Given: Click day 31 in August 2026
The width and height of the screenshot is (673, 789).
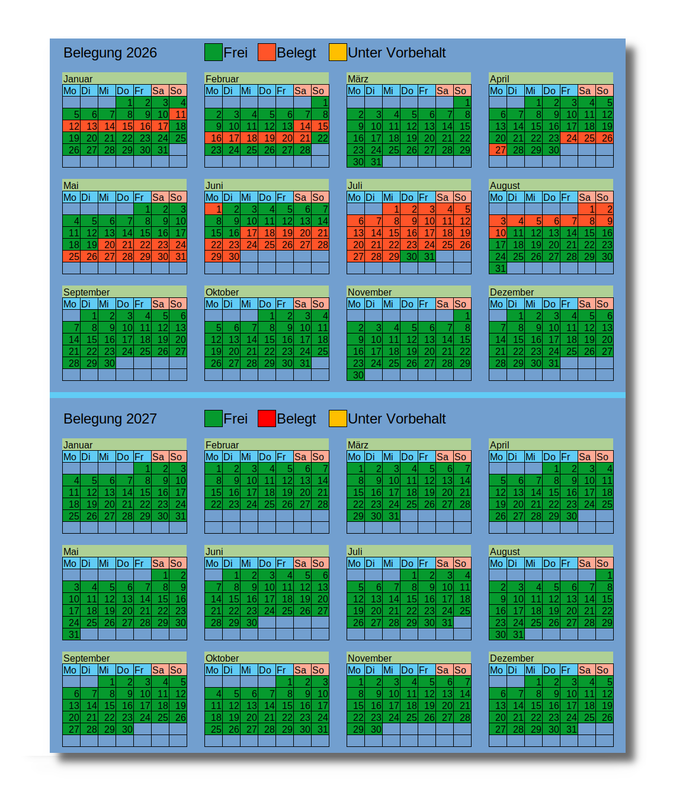Looking at the screenshot, I should (x=498, y=268).
